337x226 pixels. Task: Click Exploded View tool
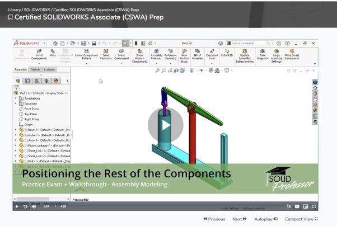point(212,55)
